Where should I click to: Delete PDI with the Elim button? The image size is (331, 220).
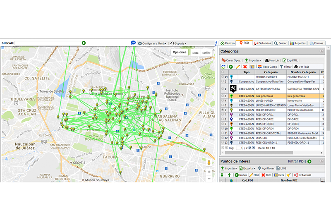click(x=266, y=175)
